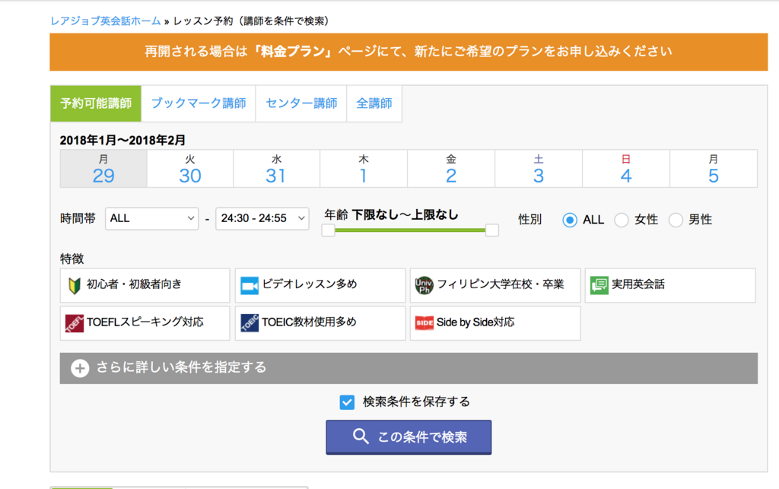779x489 pixels.
Task: Open the start time ALL dropdown
Action: [x=151, y=218]
